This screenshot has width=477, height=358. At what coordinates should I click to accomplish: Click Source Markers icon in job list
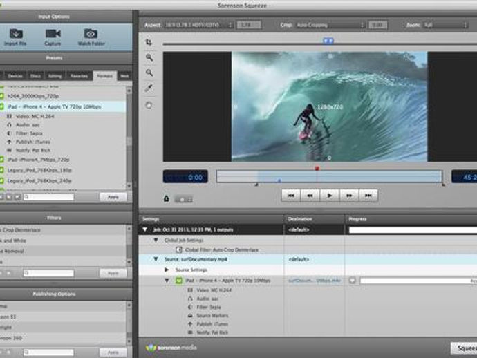(190, 316)
